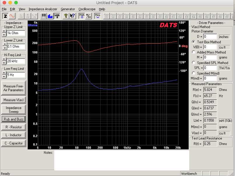This screenshot has width=235, height=176.
Task: Select the Mem 3 memory slot
Action: 120,16
